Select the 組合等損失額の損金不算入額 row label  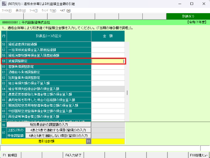pos(49,83)
